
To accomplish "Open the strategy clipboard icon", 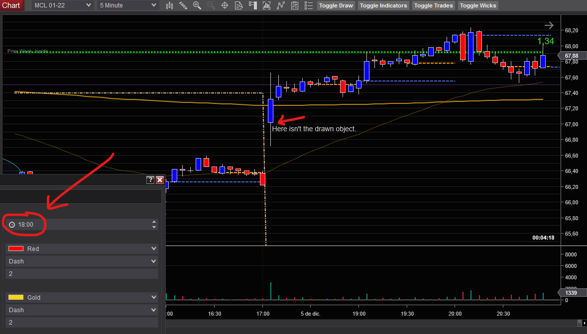I will 295,5.
